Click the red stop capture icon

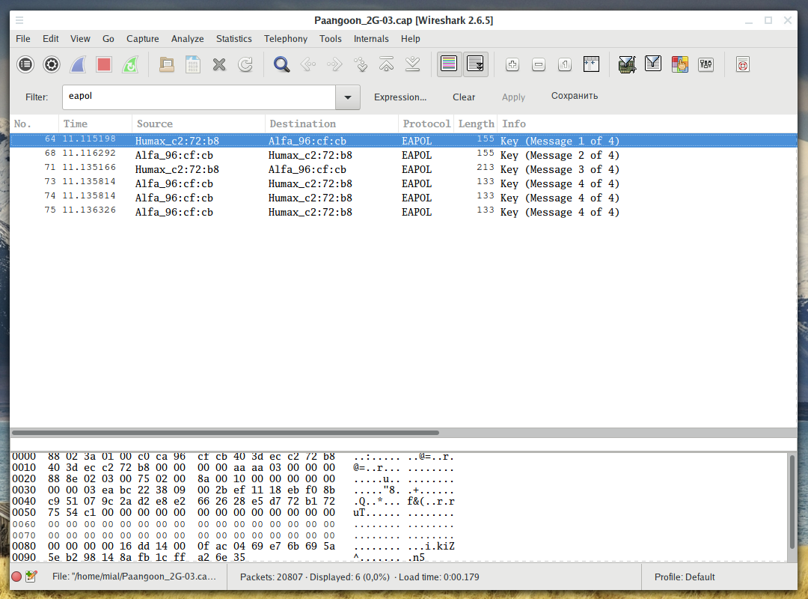104,64
